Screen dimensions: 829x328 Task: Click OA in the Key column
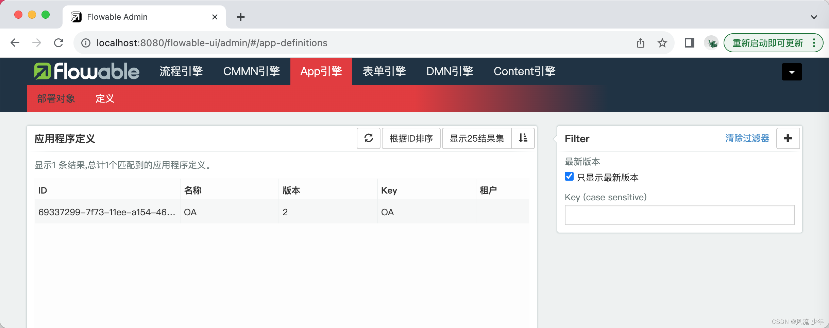387,212
